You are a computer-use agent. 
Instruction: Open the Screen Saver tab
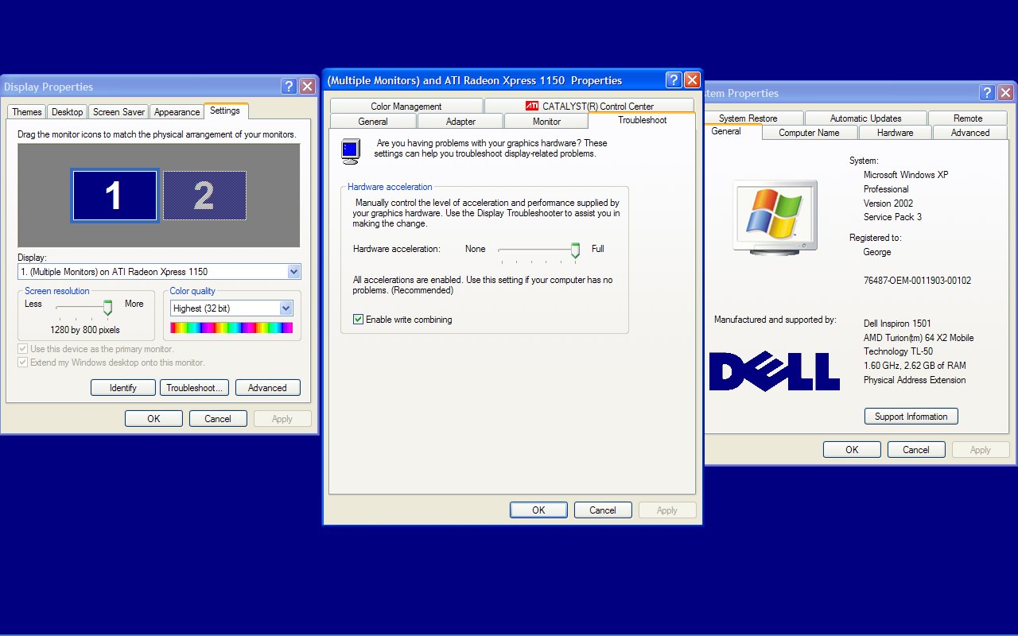119,112
